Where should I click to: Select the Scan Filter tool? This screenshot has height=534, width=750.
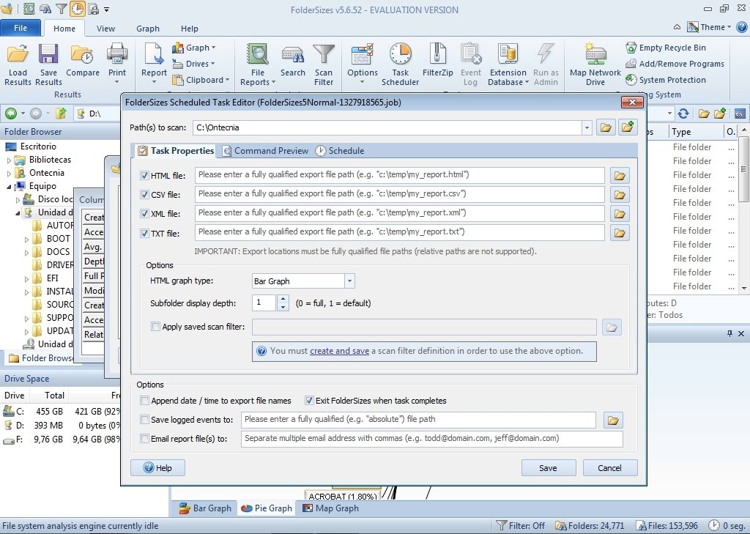point(324,64)
